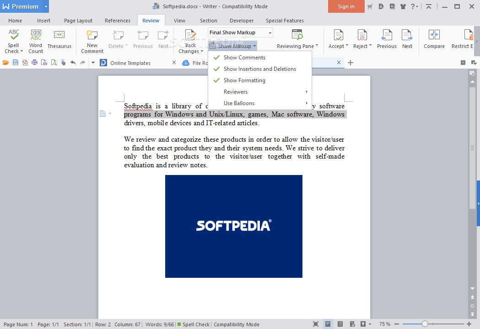Open the Premium application menu arrow
This screenshot has height=329, width=480.
pyautogui.click(x=46, y=6)
